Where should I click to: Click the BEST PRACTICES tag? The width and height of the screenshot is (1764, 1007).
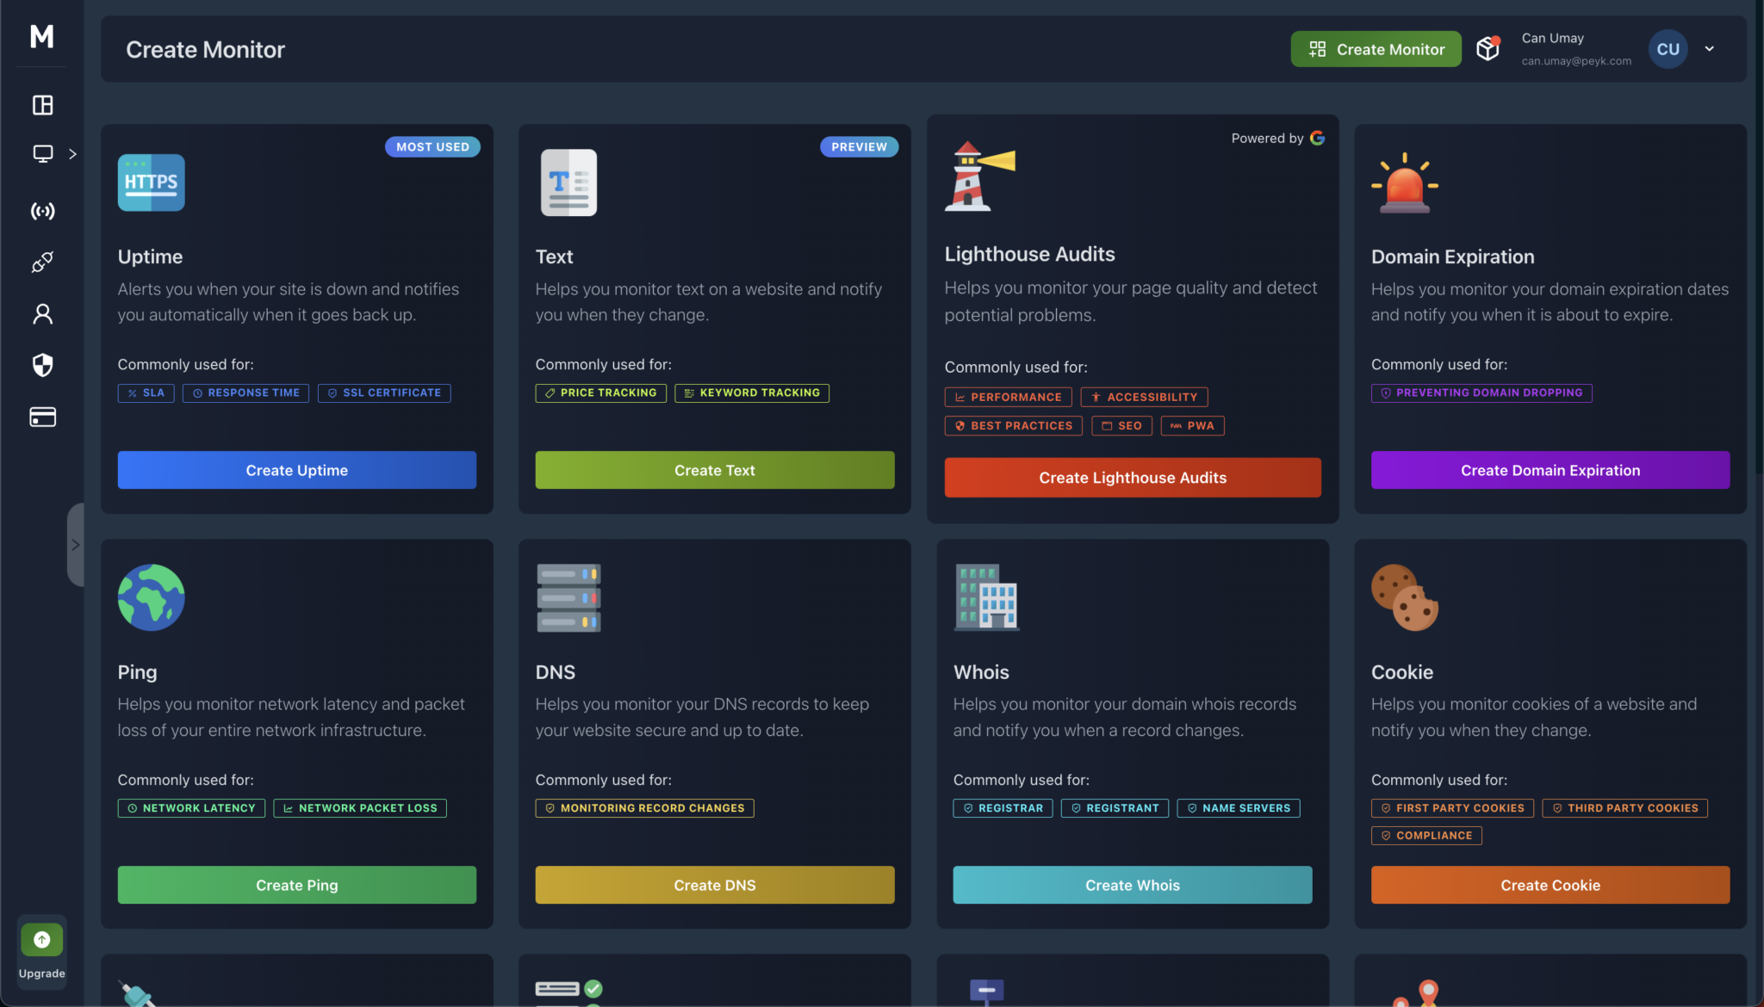[x=1014, y=425]
